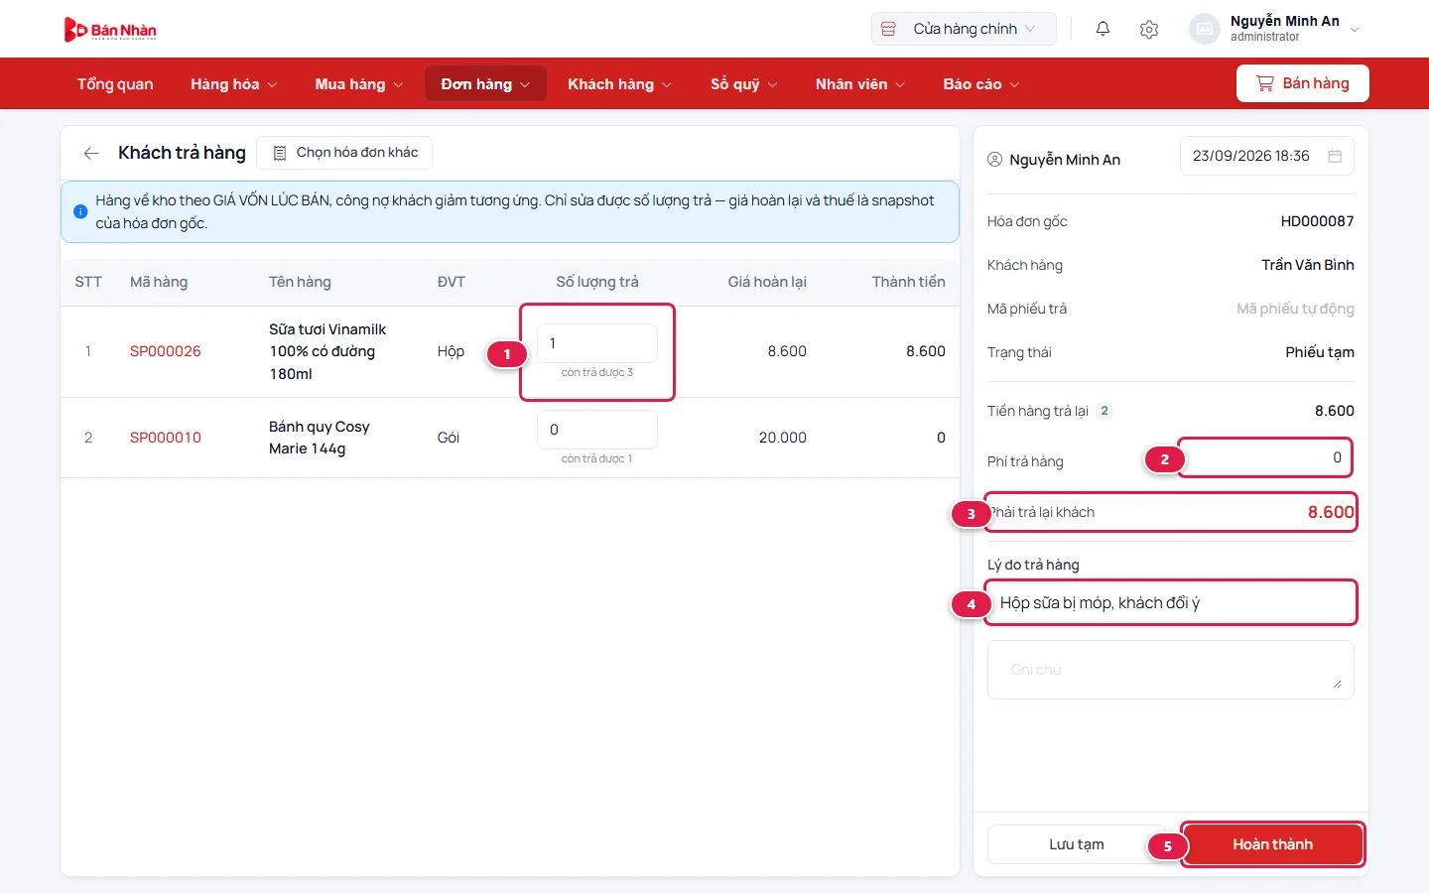Click the invoice code HD000087
The height and width of the screenshot is (893, 1429).
point(1317,221)
